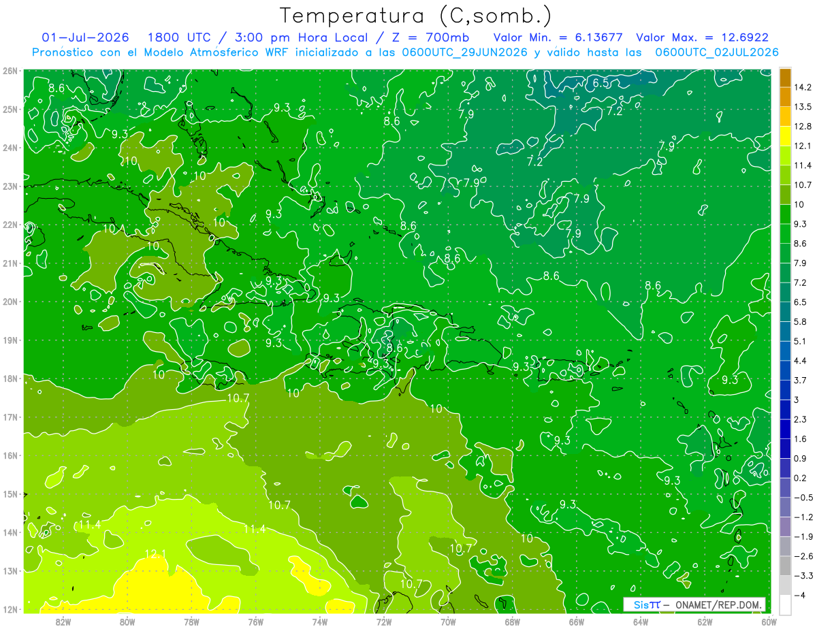
Task: Click the latitude axis label "12N"
Action: pyautogui.click(x=10, y=609)
